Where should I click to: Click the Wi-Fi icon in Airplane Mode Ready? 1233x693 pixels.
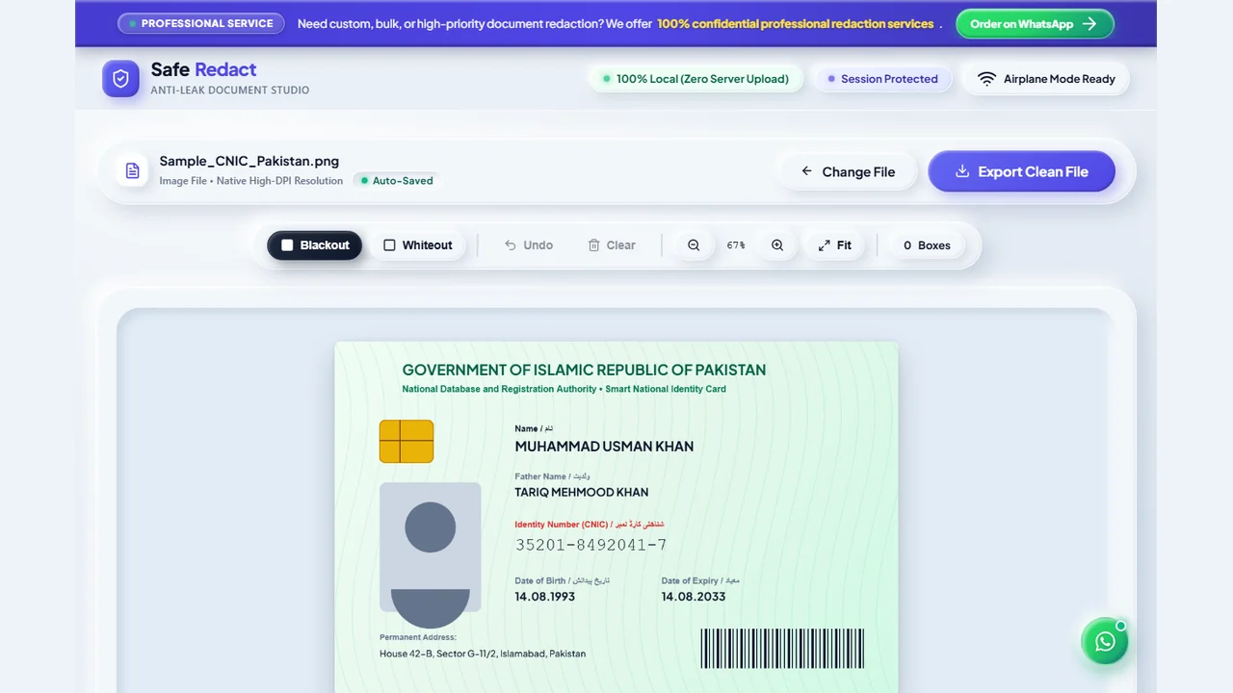[986, 79]
